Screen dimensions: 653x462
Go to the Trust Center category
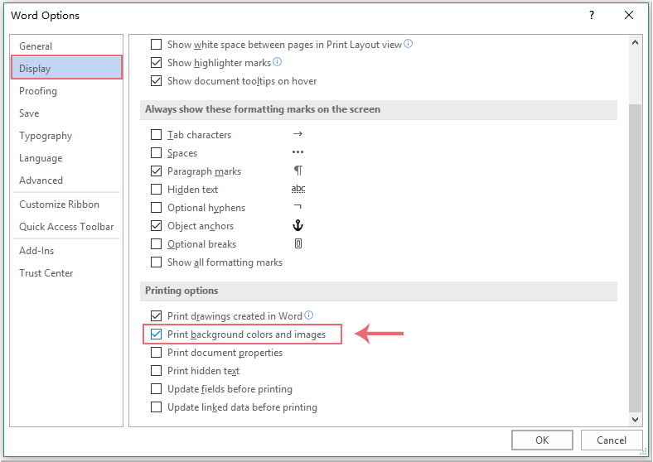pos(46,273)
